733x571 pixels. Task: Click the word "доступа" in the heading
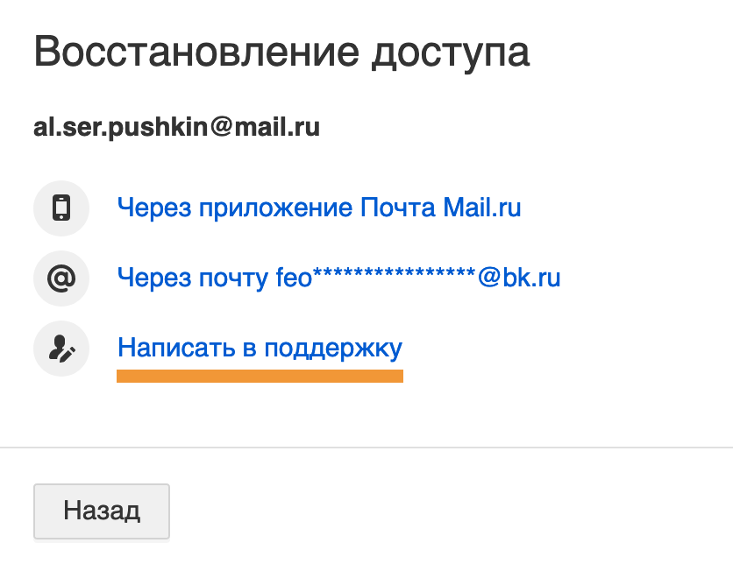(451, 53)
